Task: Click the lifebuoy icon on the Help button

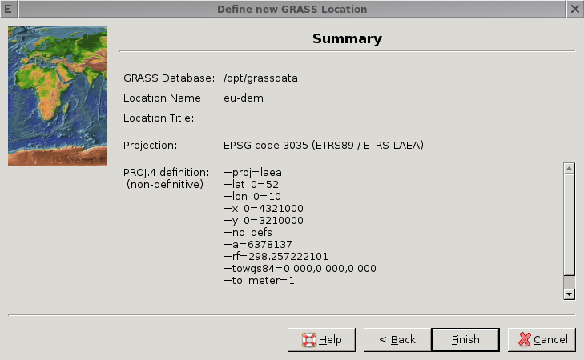Action: pyautogui.click(x=308, y=339)
